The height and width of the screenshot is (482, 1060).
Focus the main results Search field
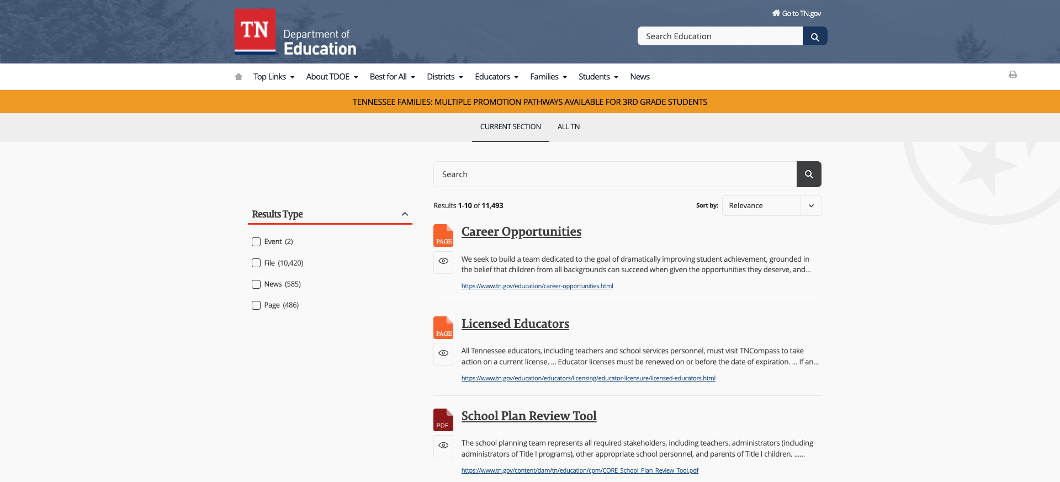click(615, 174)
